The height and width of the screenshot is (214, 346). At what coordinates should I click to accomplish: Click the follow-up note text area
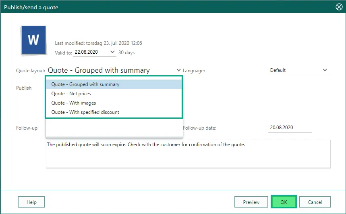click(188, 155)
